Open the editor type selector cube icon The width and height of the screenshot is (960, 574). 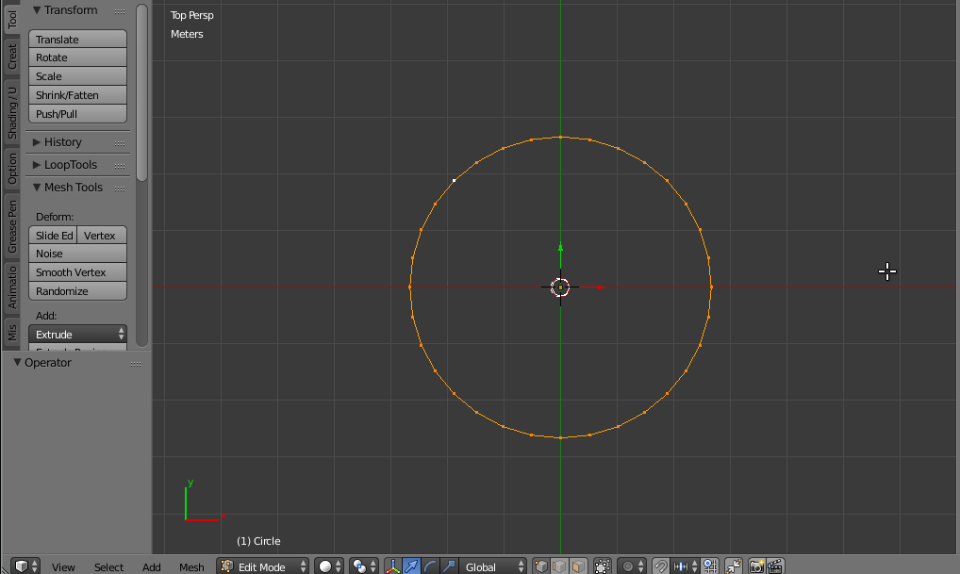[x=26, y=566]
